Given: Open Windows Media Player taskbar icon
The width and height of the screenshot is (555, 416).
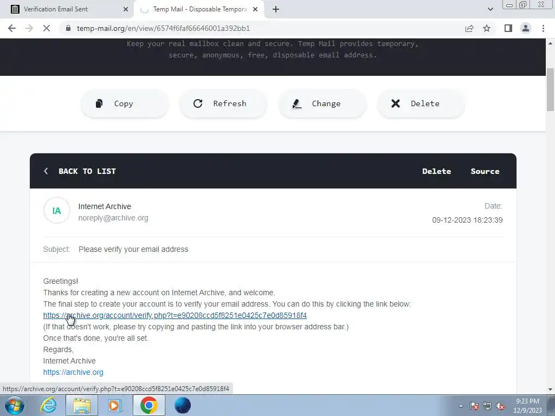Looking at the screenshot, I should coord(115,405).
